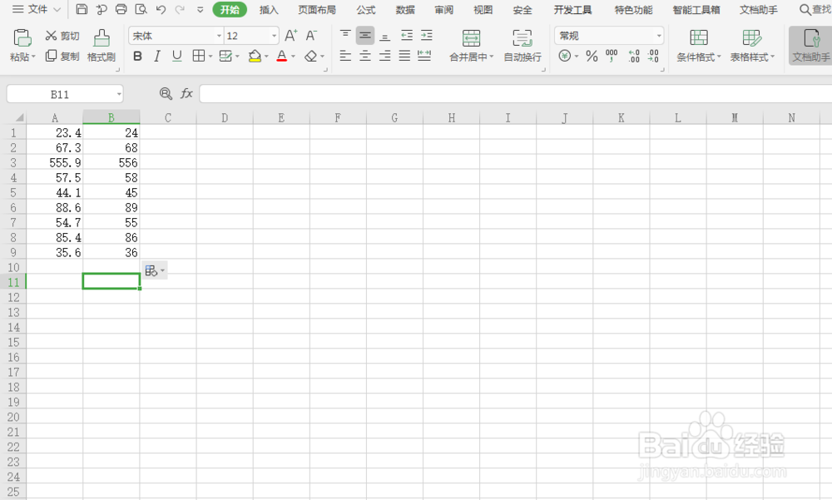Image resolution: width=832 pixels, height=500 pixels.
Task: Toggle Italic formatting
Action: click(x=157, y=57)
